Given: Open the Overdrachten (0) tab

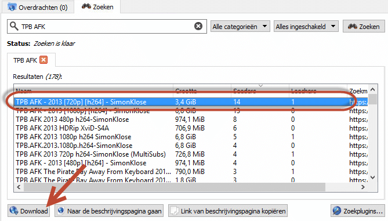Looking at the screenshot, I should click(x=38, y=7).
